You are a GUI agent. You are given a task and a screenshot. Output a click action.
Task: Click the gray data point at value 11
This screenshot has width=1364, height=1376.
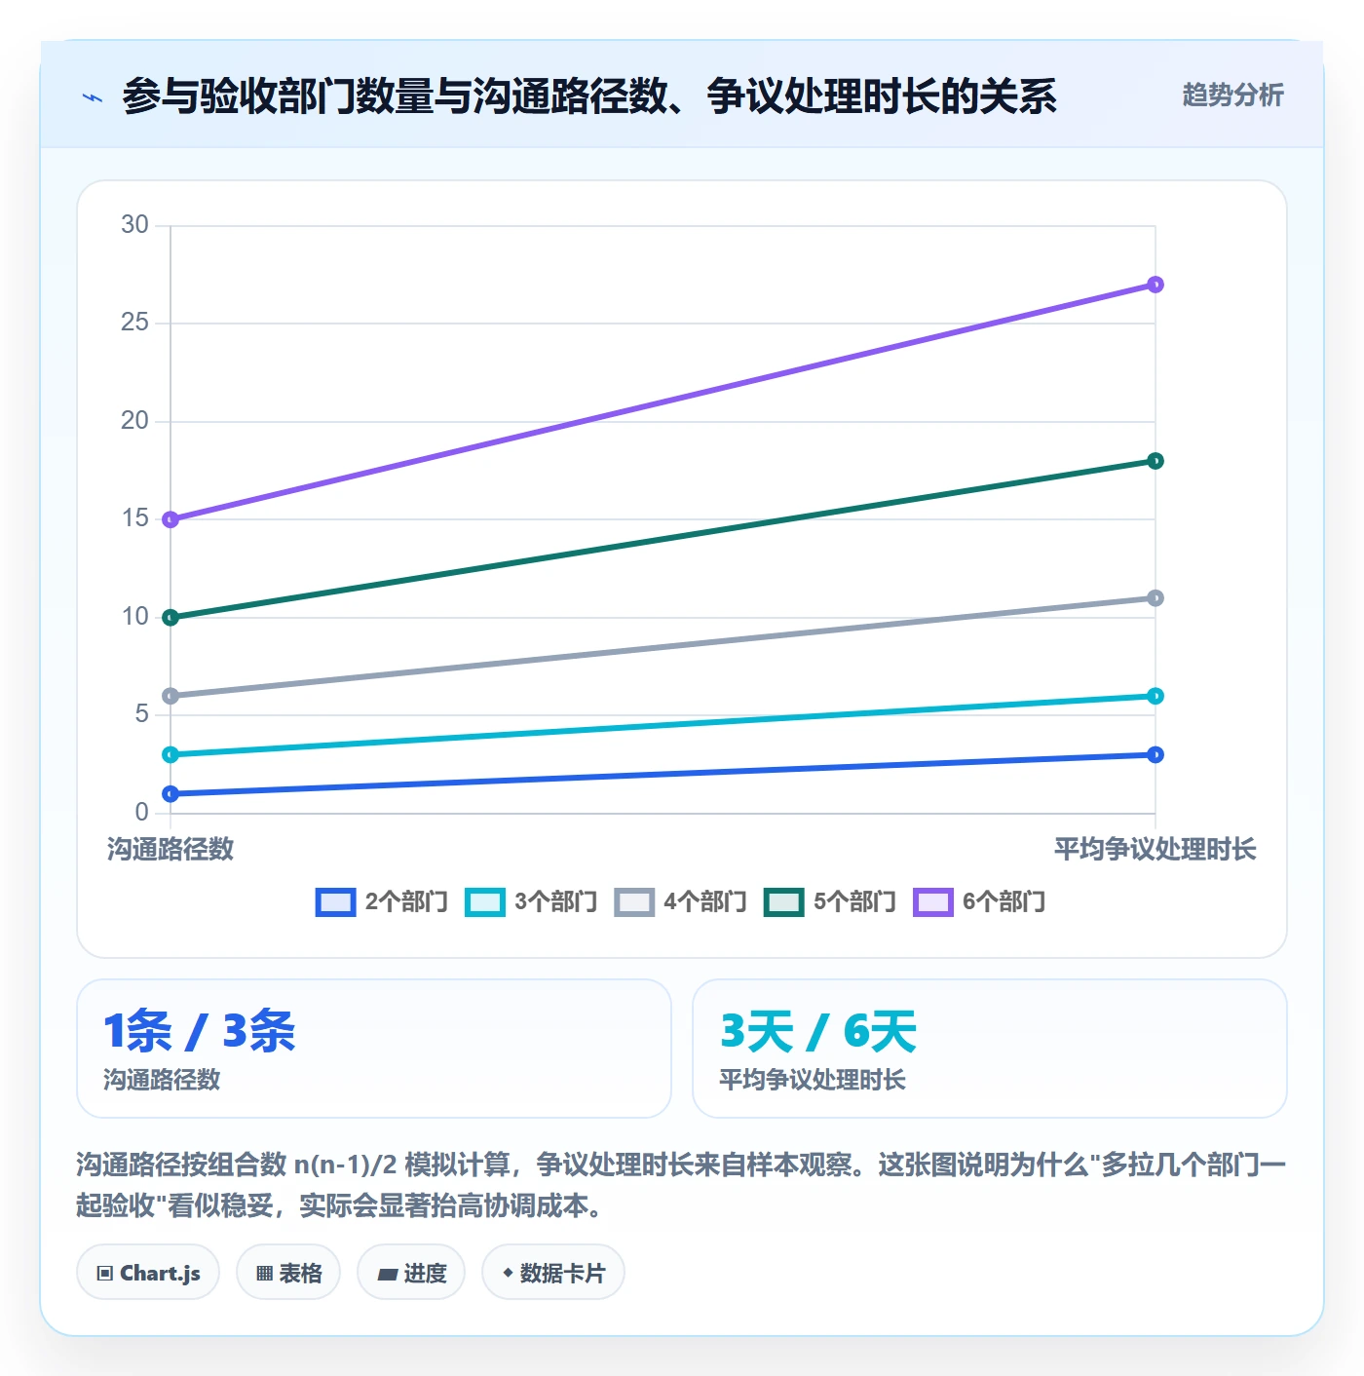(1156, 597)
